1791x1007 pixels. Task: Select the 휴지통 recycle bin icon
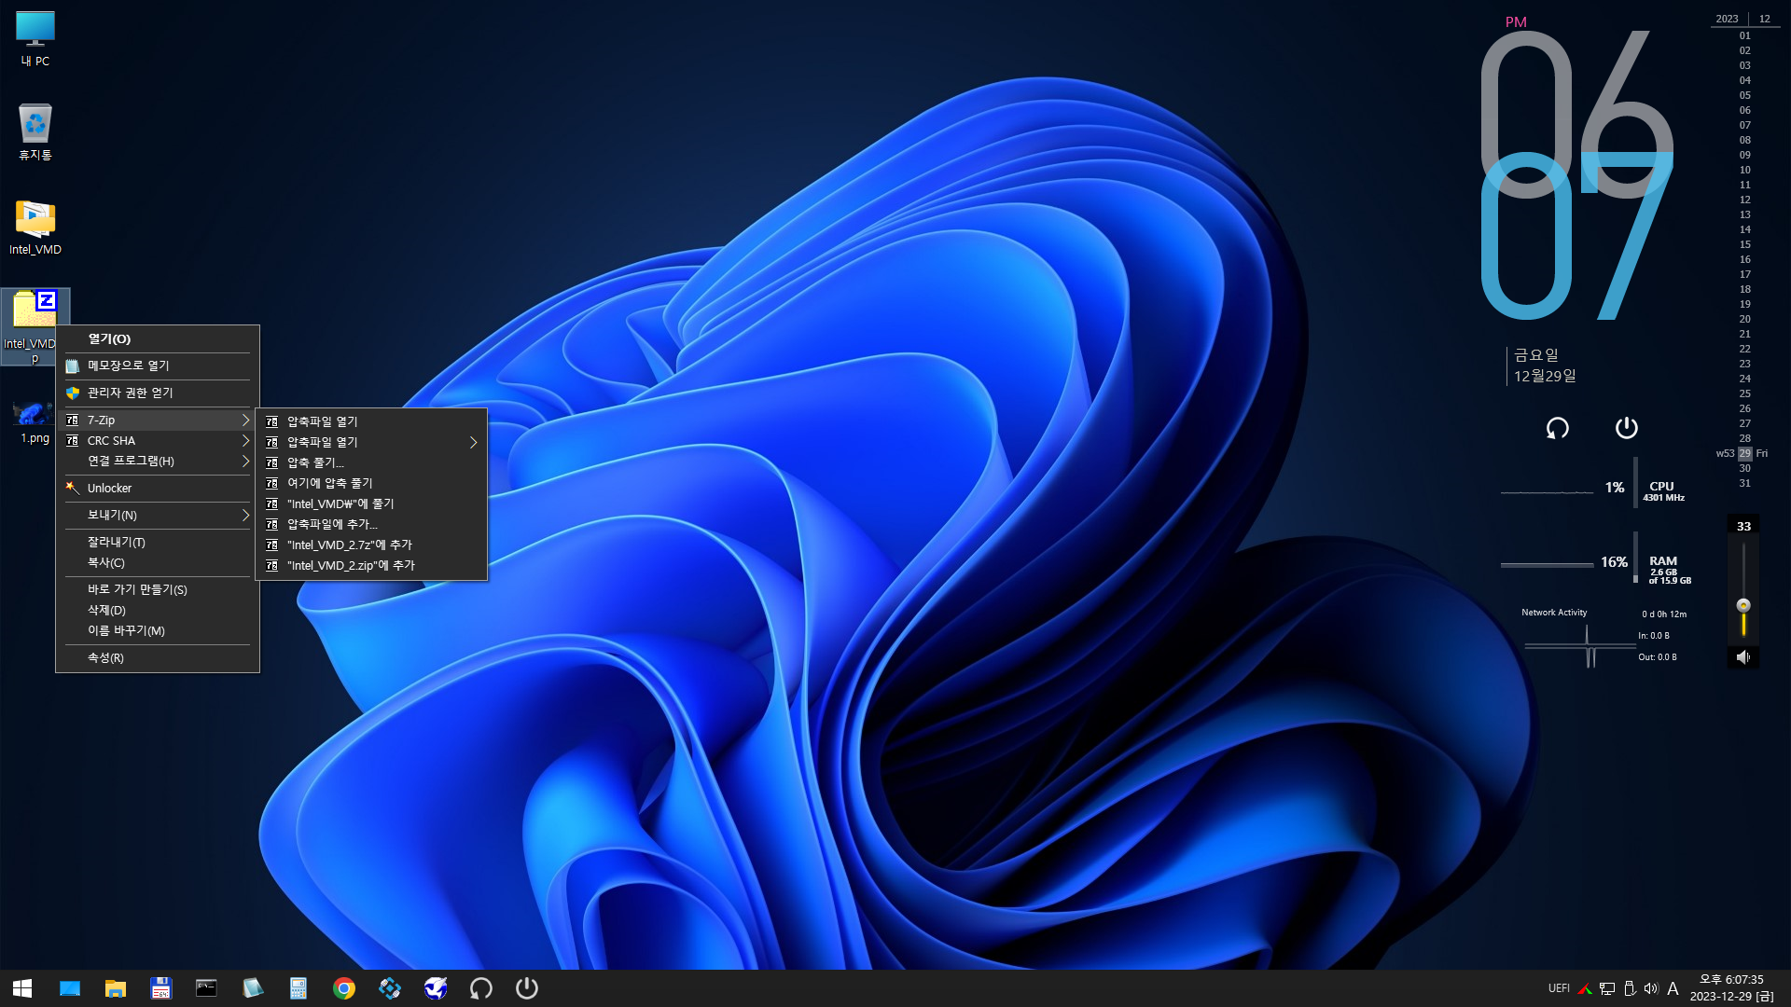[35, 132]
